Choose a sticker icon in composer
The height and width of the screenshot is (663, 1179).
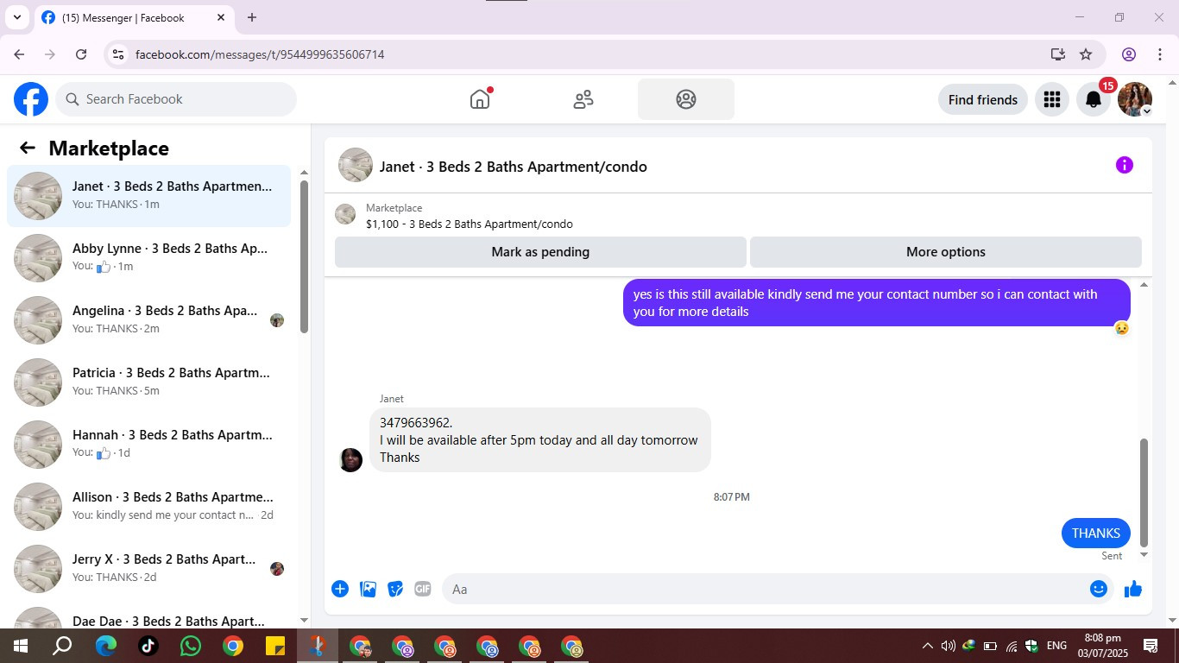pyautogui.click(x=395, y=589)
